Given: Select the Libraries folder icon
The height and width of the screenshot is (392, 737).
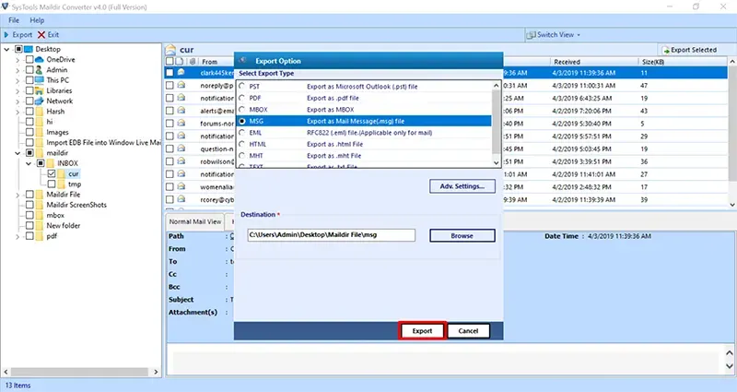Looking at the screenshot, I should coord(40,90).
